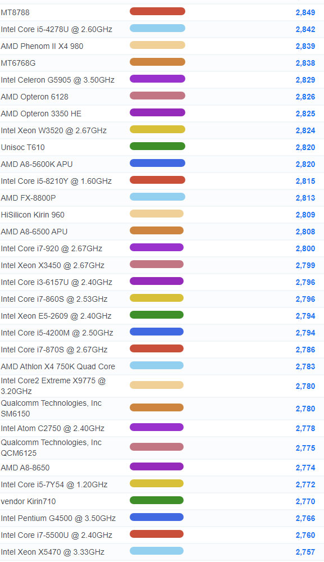Click the score 2,783 for AMD Athlon X4 750K
The width and height of the screenshot is (324, 562).
click(305, 366)
